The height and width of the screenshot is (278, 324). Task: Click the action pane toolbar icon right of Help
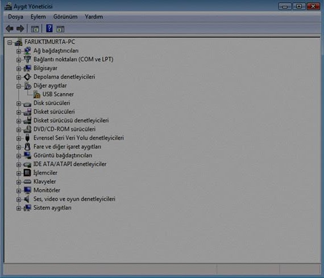60,29
